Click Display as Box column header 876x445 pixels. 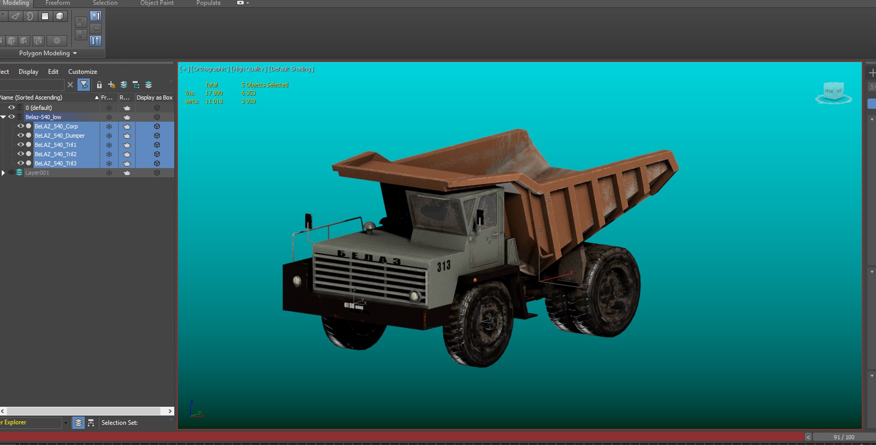(x=155, y=98)
